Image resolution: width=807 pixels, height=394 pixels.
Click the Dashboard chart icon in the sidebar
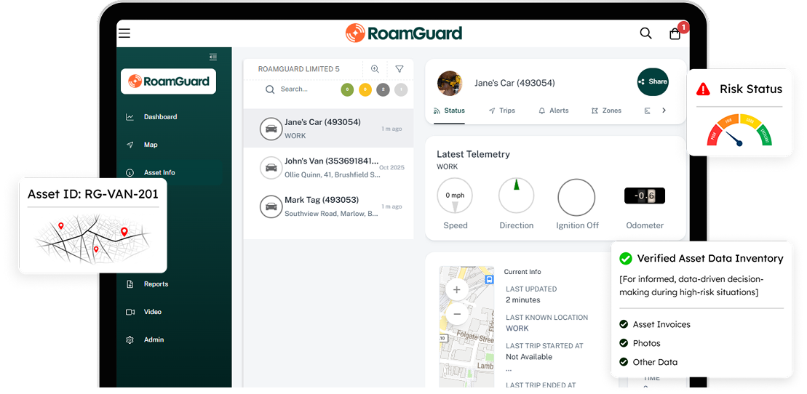130,117
